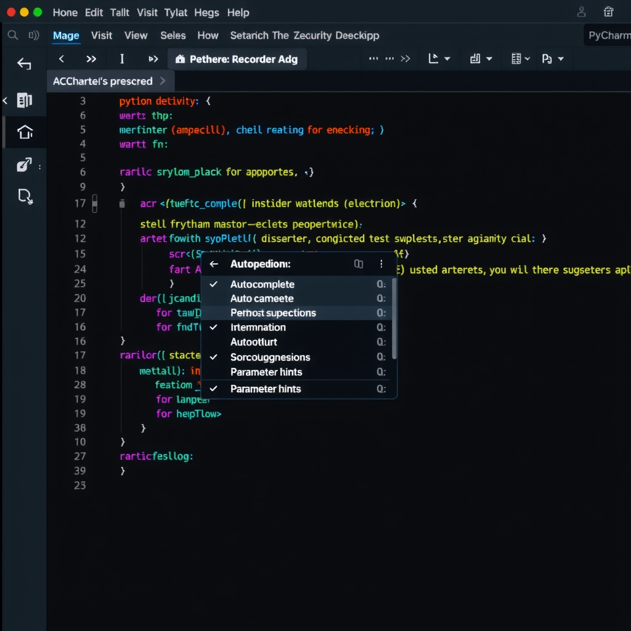Expand the chart icon dropdown in toolbar
The height and width of the screenshot is (631, 631).
pos(481,59)
